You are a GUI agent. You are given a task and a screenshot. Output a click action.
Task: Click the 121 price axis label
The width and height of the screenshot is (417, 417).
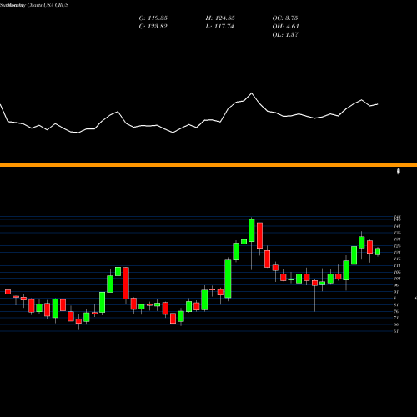click(x=397, y=253)
